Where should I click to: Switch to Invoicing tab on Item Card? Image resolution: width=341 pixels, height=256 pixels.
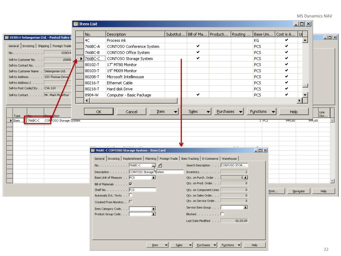[x=114, y=159]
